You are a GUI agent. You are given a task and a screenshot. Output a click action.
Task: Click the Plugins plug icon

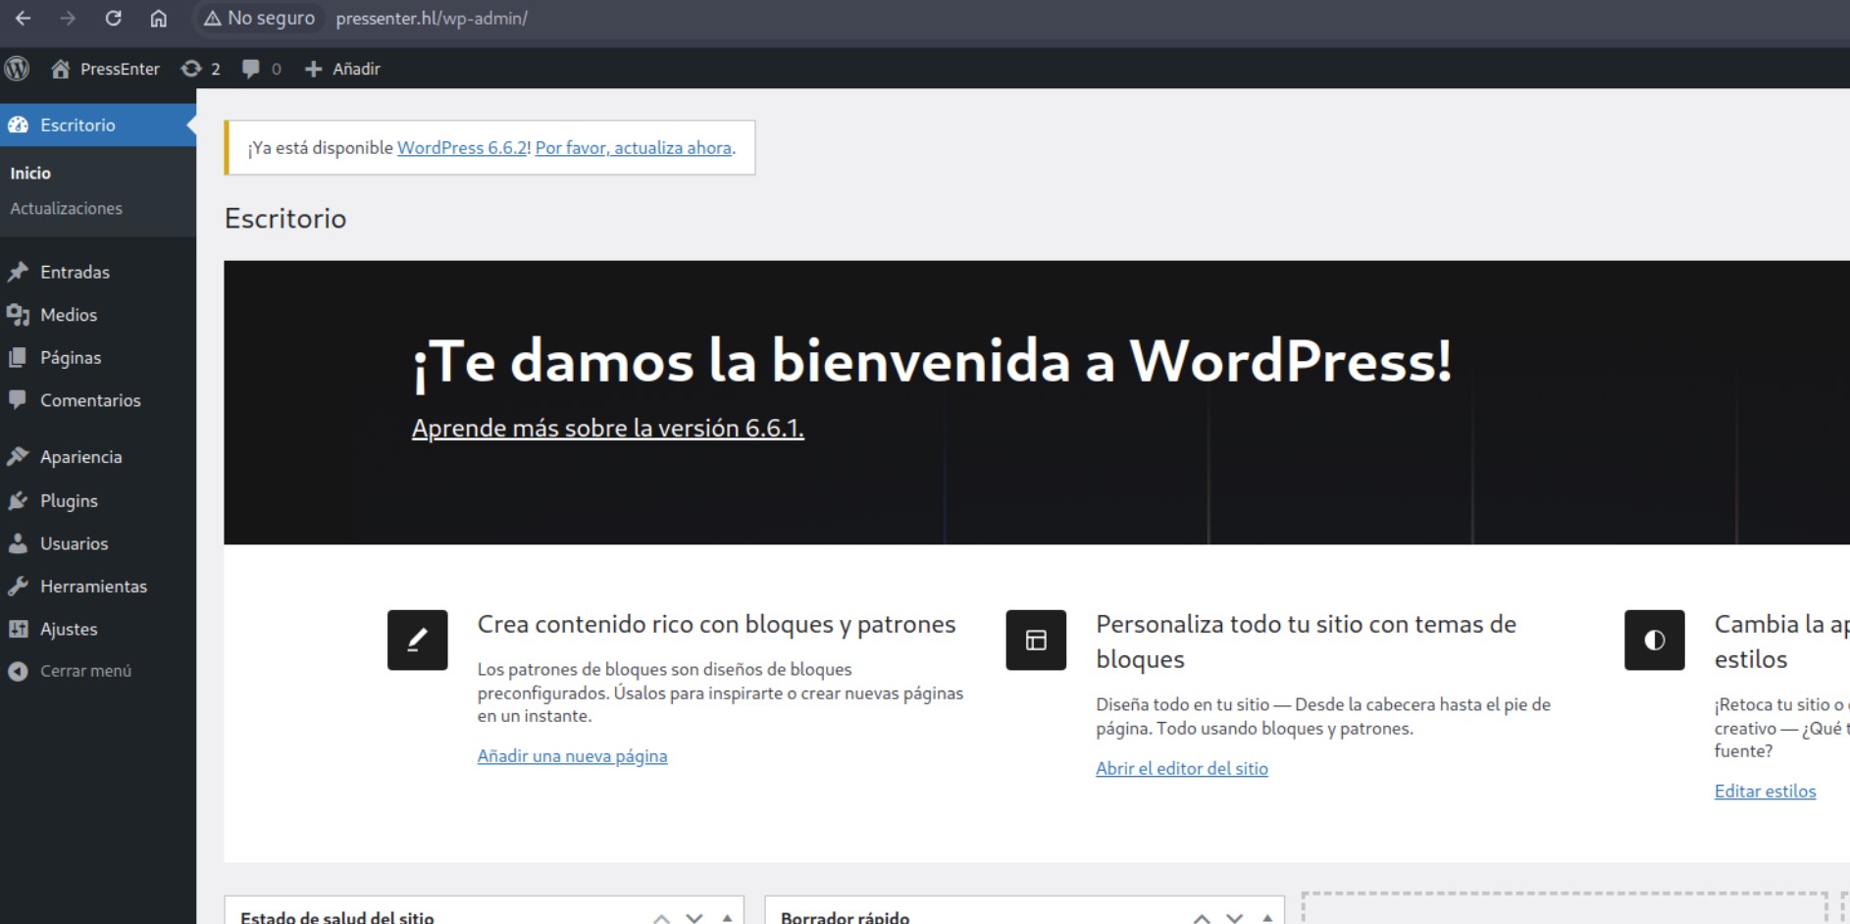pos(18,500)
